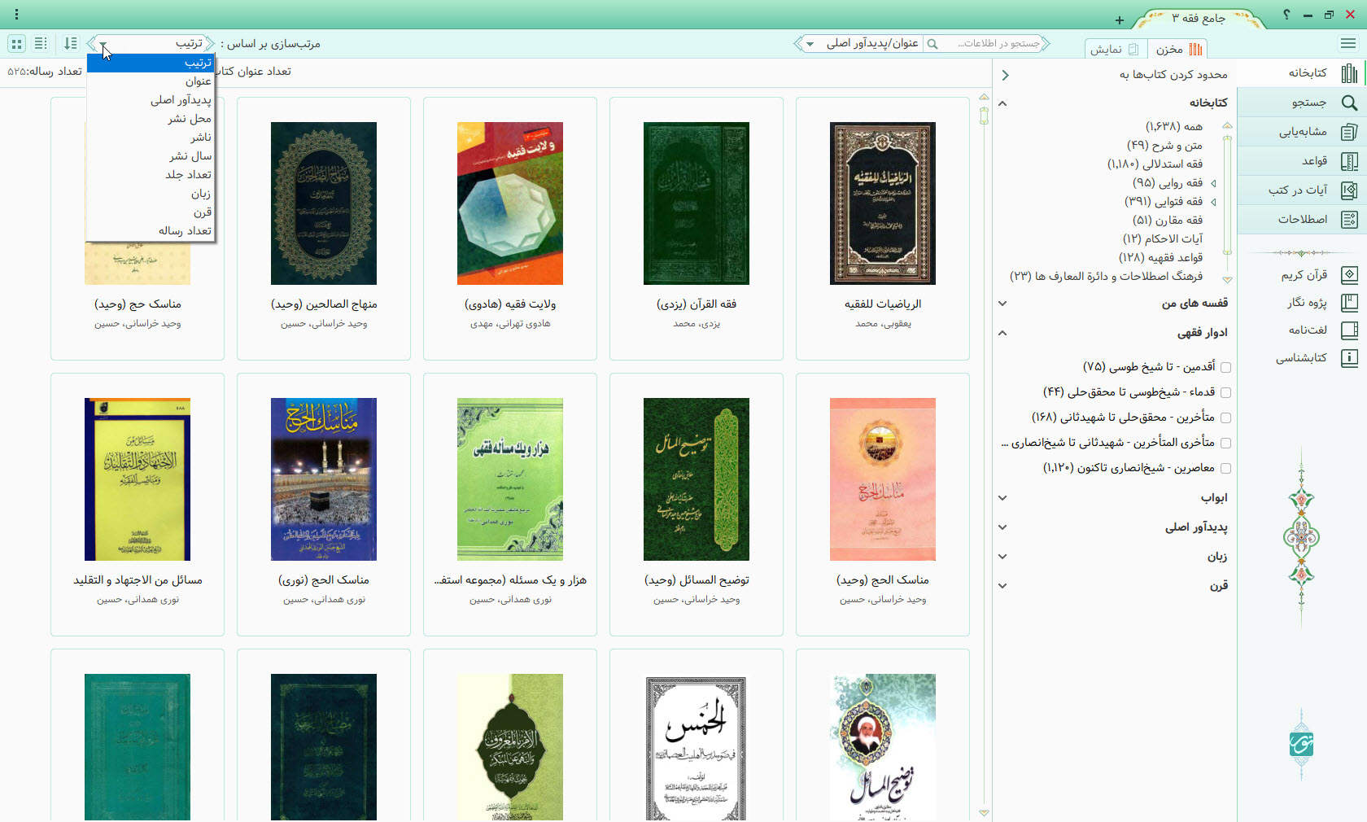Click the category list scrollbar in filter panel
1367x822 pixels.
click(x=1227, y=195)
